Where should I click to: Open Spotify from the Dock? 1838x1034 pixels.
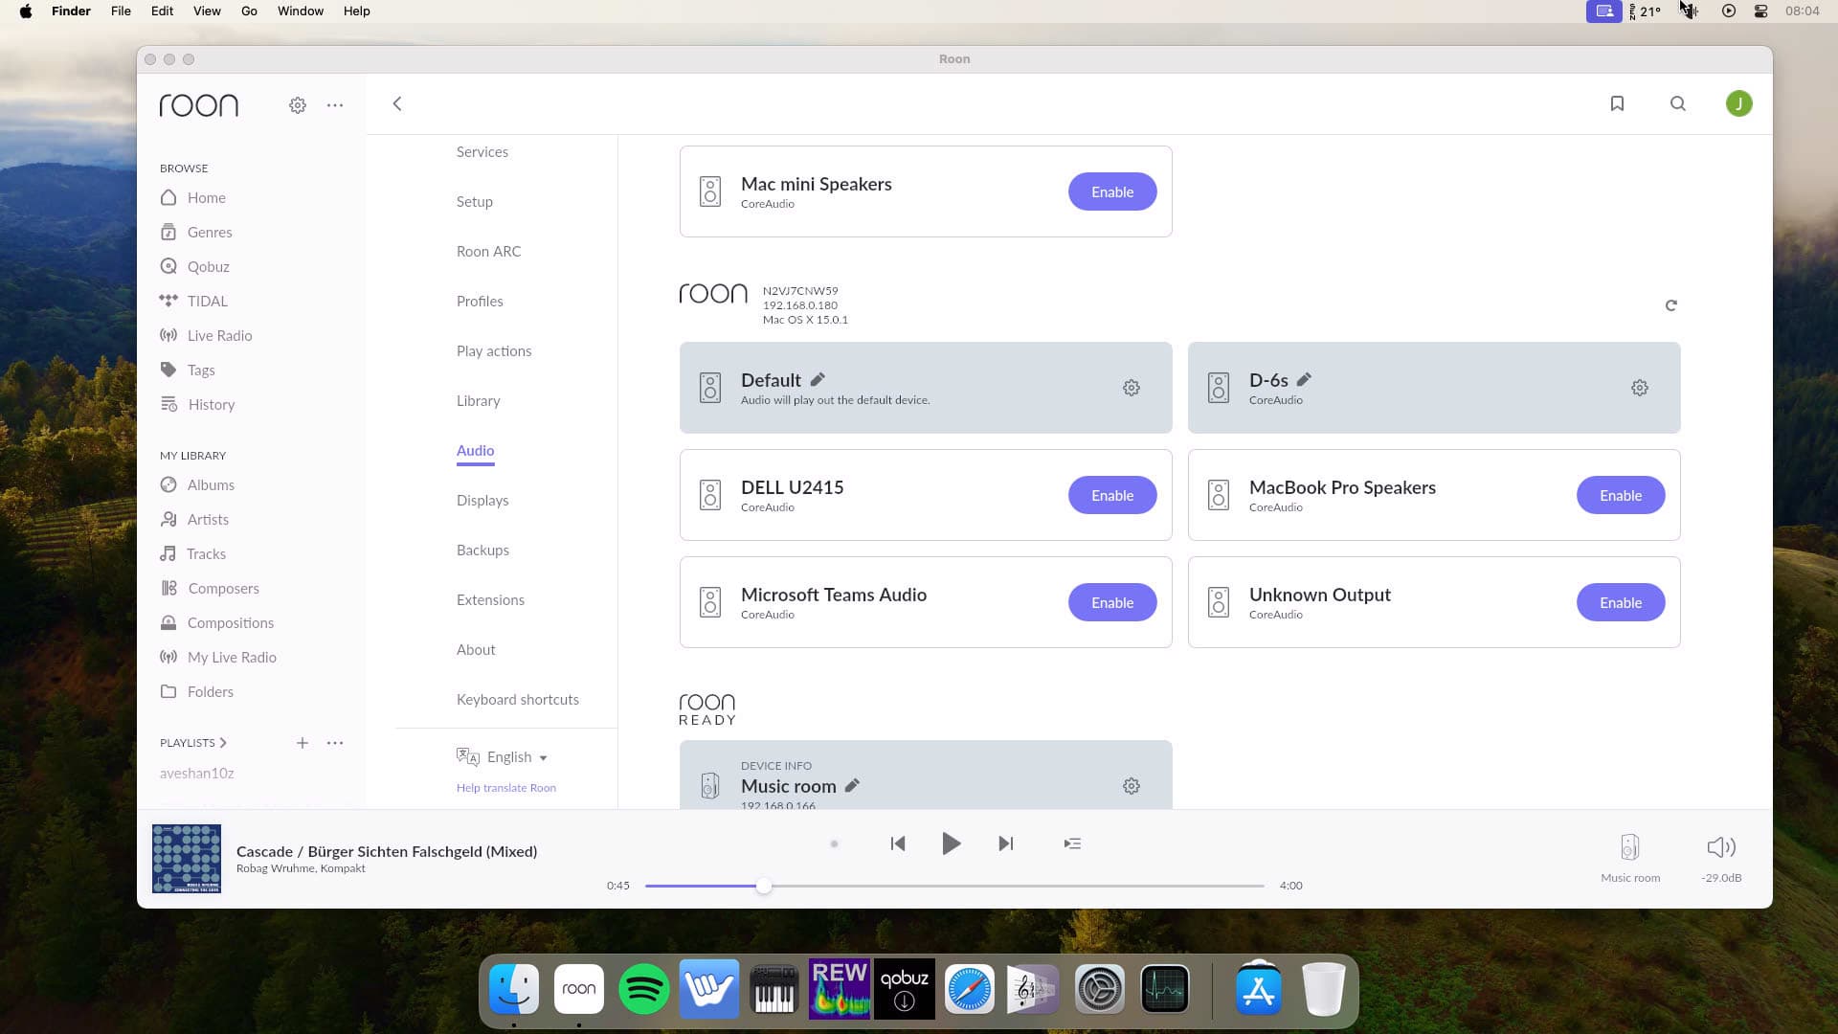pyautogui.click(x=644, y=989)
